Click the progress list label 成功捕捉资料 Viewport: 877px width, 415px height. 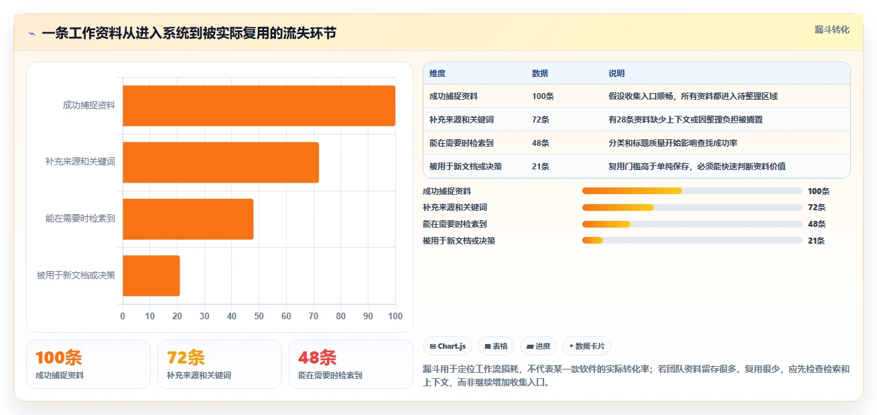[x=447, y=191]
